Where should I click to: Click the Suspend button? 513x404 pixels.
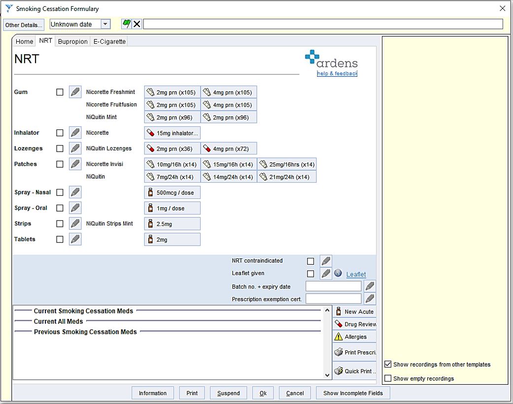(x=228, y=393)
